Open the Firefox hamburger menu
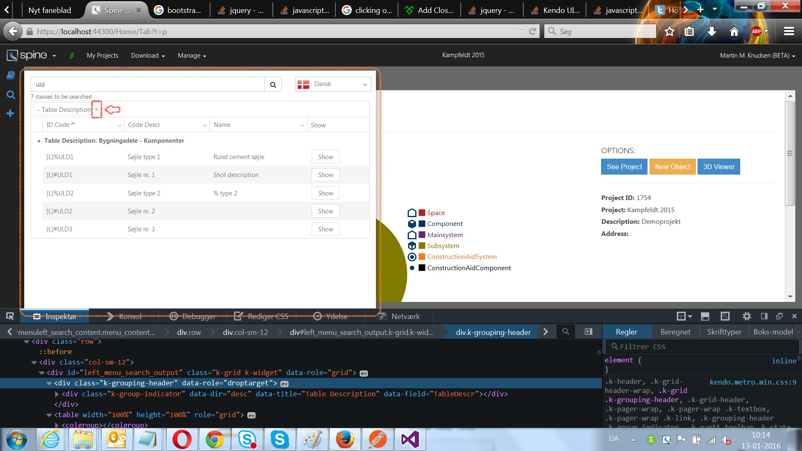This screenshot has height=451, width=802. (x=789, y=31)
